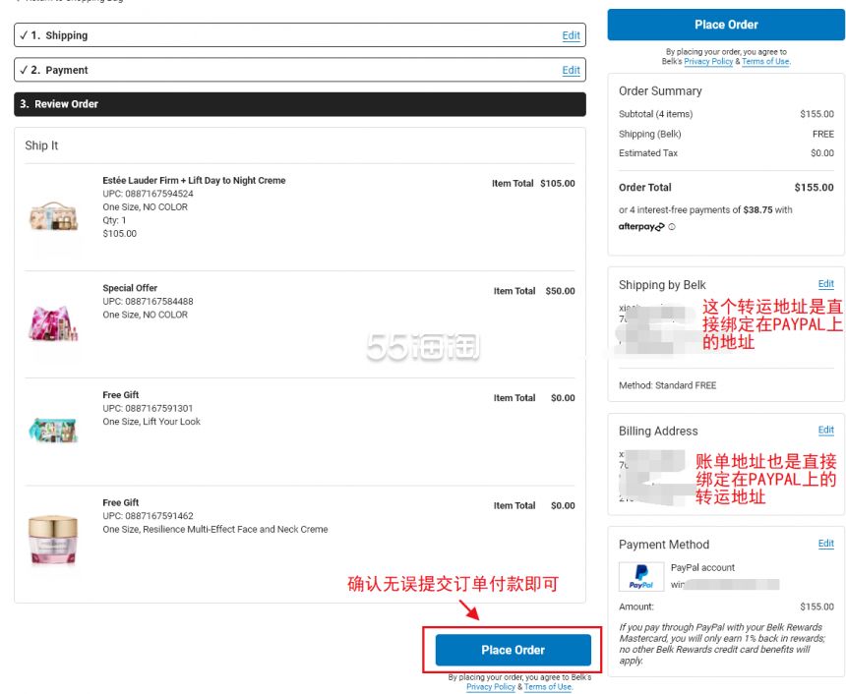
Task: Click the Free Gift title for Lift Your Look
Action: pyautogui.click(x=121, y=395)
